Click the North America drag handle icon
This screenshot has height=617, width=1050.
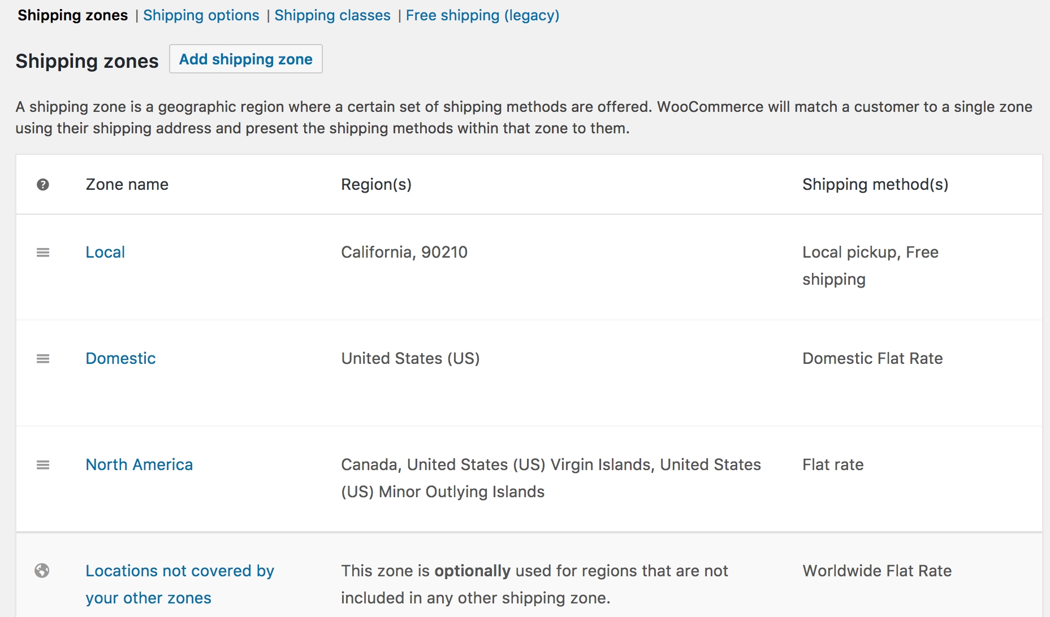click(43, 465)
